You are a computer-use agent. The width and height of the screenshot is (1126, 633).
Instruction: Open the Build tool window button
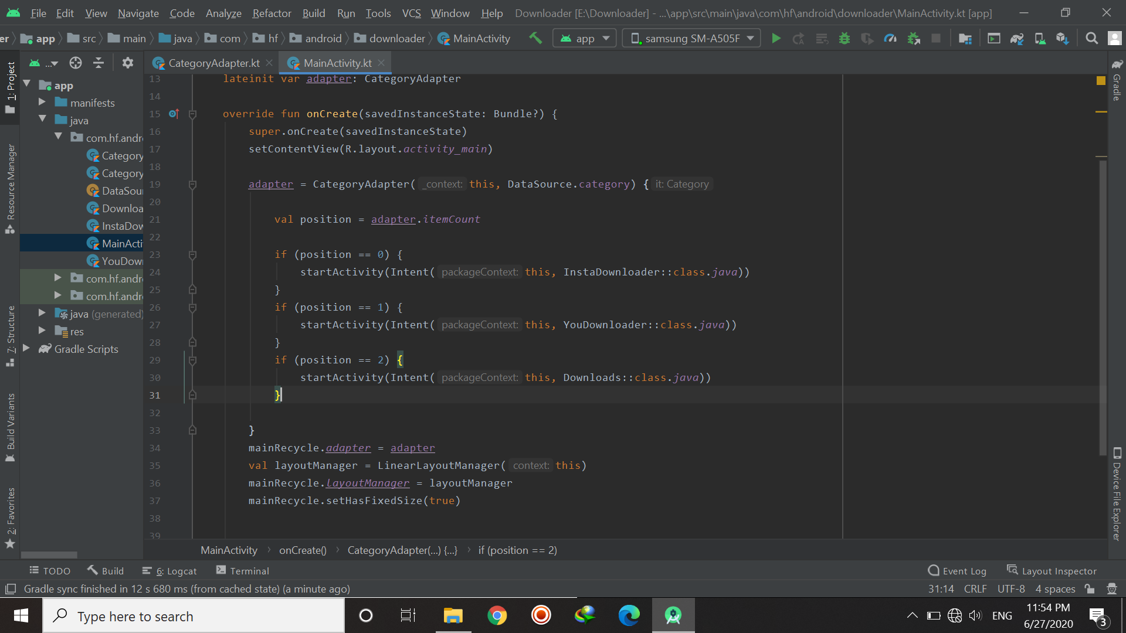tap(106, 571)
